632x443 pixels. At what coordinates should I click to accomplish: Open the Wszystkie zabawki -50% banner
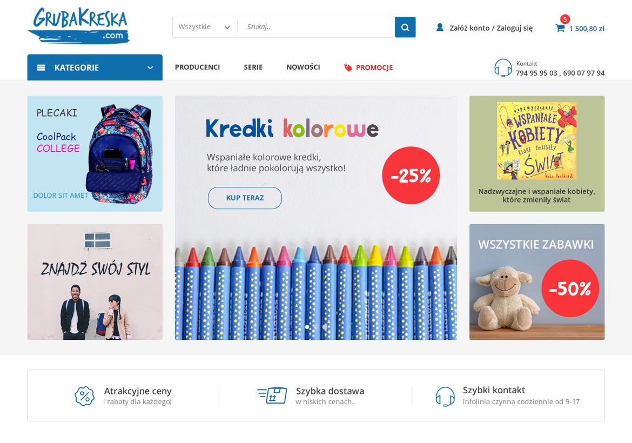click(x=537, y=282)
